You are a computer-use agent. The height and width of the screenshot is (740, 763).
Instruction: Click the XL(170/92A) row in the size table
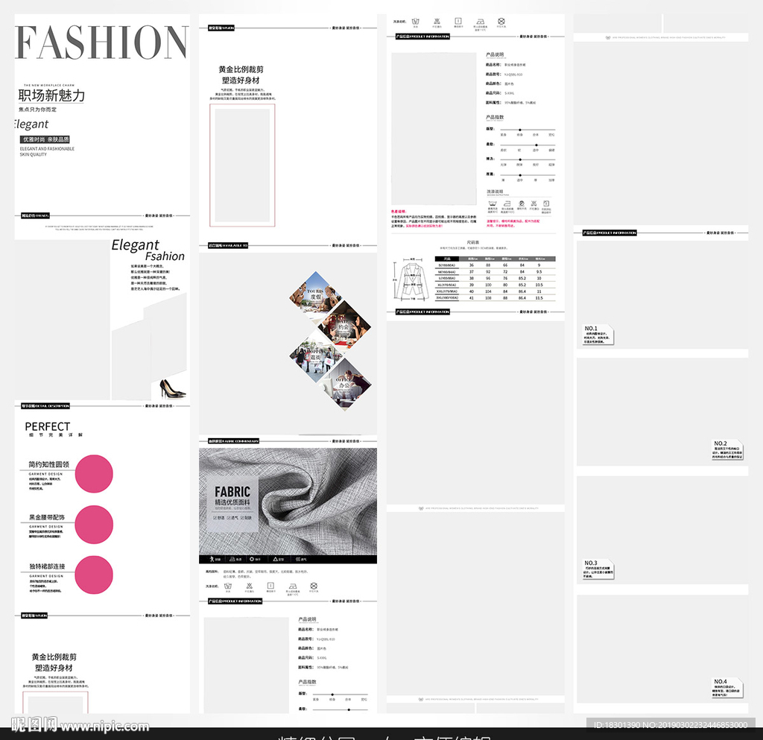[x=496, y=285]
